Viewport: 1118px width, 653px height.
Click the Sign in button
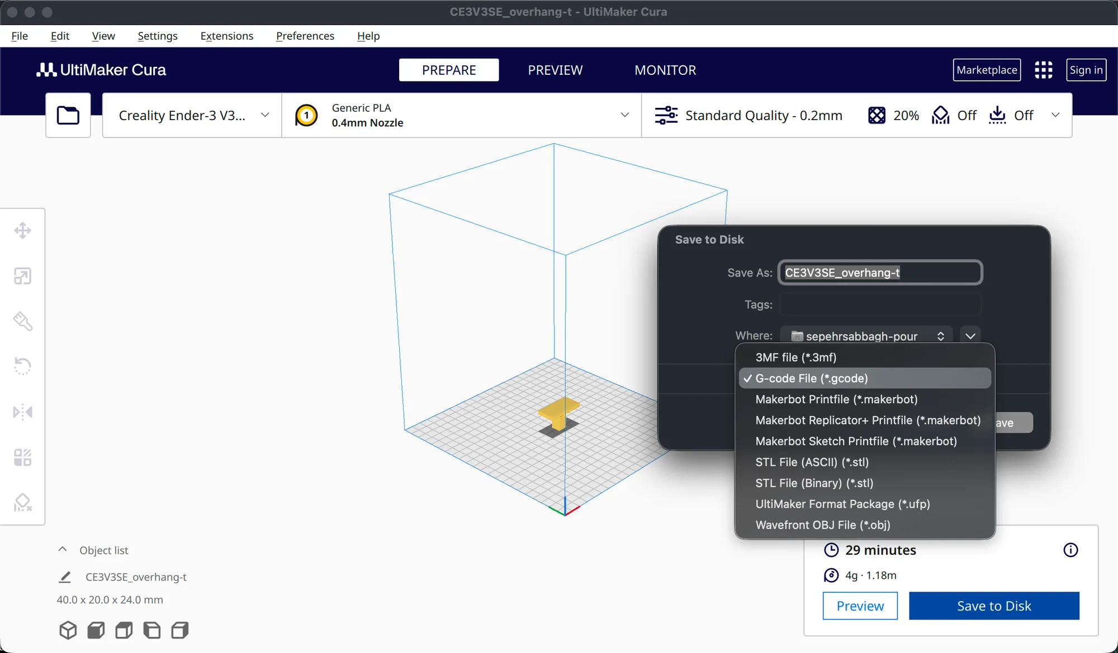coord(1086,70)
